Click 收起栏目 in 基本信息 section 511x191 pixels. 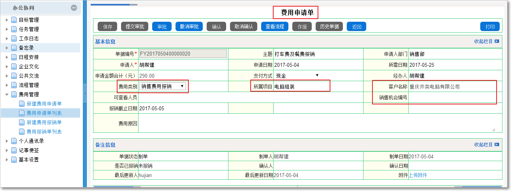483,41
